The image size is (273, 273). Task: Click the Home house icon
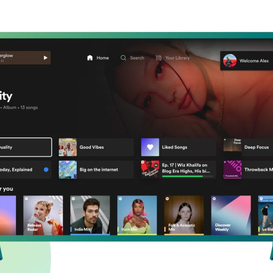click(90, 57)
